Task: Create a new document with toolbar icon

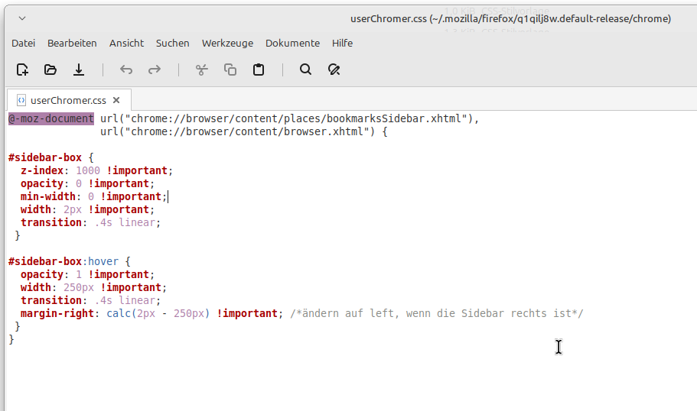Action: (x=22, y=70)
